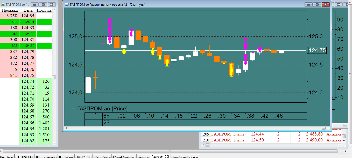This screenshot has height=158, width=352.
Task: Click the order book scrollbar down arrow
Action: tap(54, 143)
